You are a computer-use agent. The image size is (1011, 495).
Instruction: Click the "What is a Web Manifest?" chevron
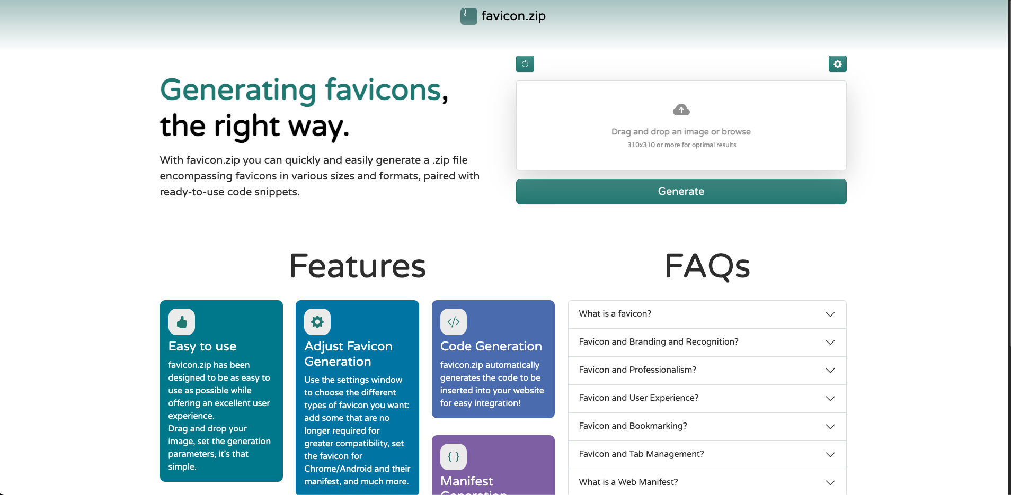pyautogui.click(x=830, y=482)
